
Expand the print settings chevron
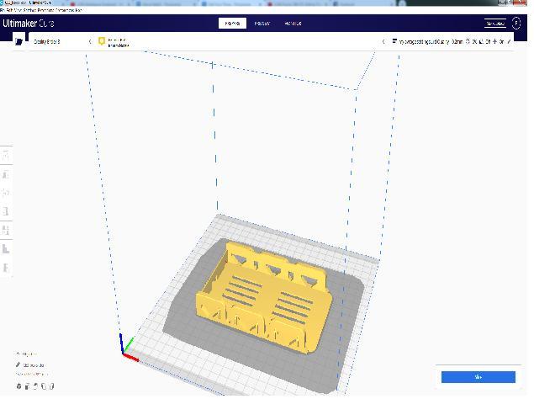(x=383, y=41)
